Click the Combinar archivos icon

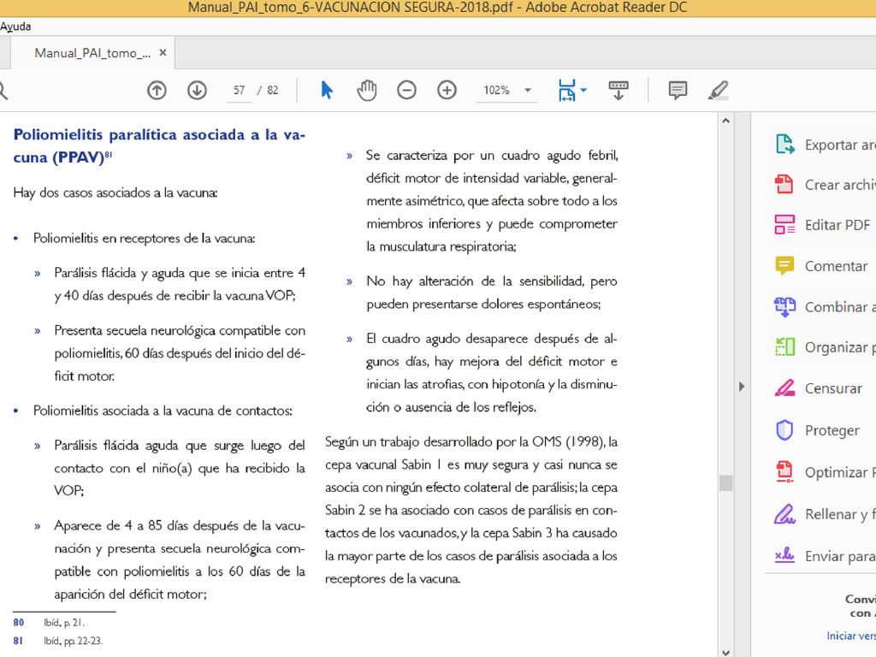click(785, 307)
